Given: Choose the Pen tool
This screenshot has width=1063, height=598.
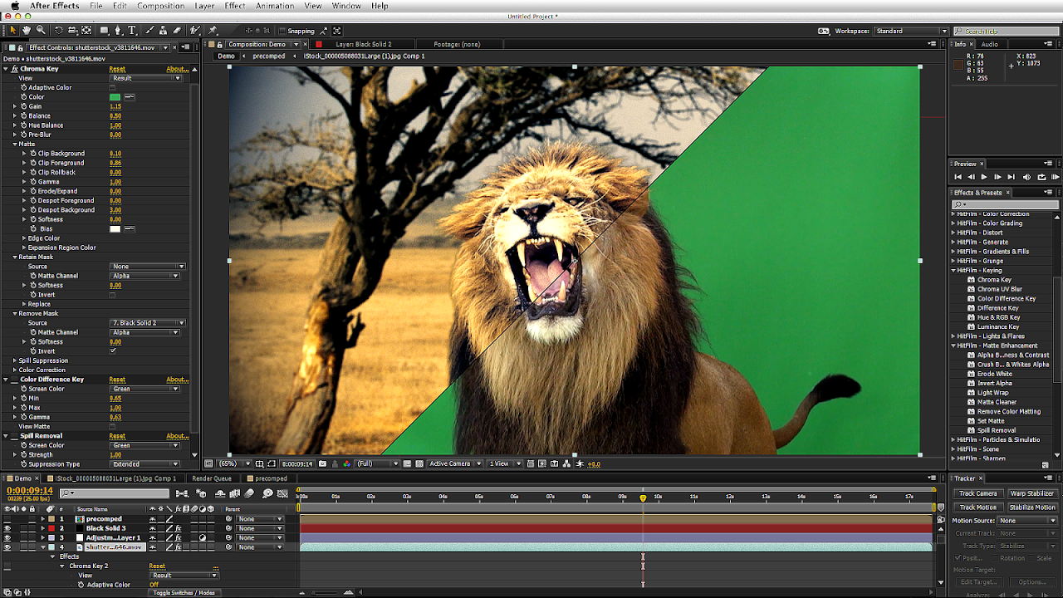Looking at the screenshot, I should 119,30.
